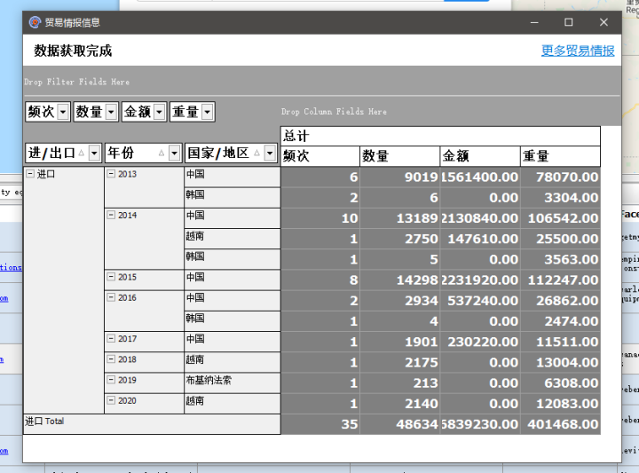This screenshot has height=473, width=639.
Task: Collapse the 2019 year group
Action: (x=111, y=380)
